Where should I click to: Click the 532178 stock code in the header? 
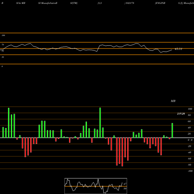click(x=130, y=3)
